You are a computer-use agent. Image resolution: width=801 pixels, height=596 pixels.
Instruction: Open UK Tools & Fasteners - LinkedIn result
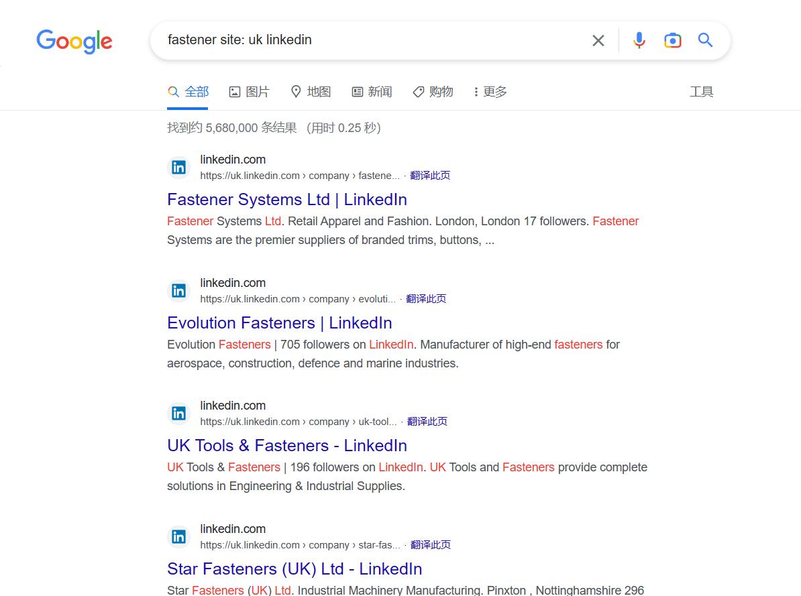pyautogui.click(x=287, y=446)
